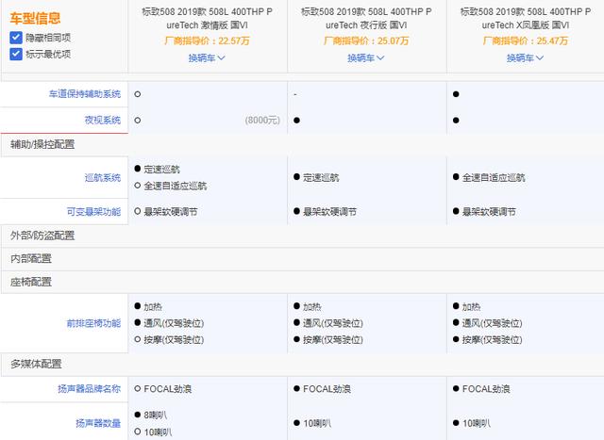Click X凤凰版 price 25.47万
Image resolution: width=604 pixels, height=440 pixels.
coord(525,41)
